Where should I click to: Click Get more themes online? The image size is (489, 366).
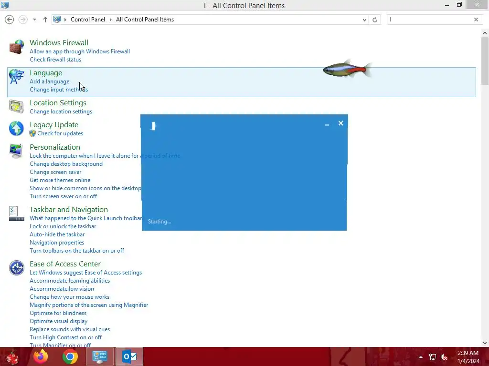(x=60, y=180)
